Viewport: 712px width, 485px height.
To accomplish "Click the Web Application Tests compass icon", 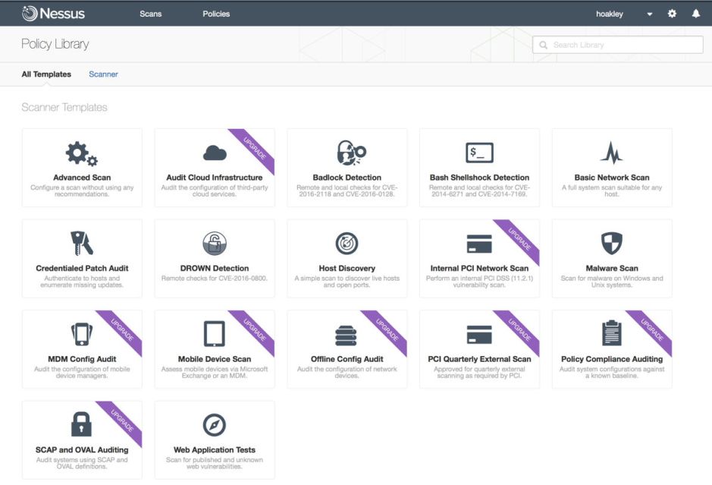I will pos(215,424).
